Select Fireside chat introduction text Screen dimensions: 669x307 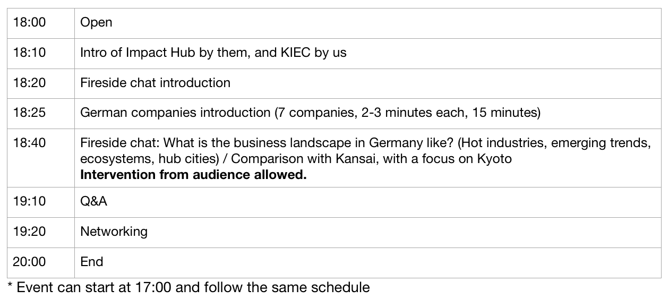click(155, 83)
